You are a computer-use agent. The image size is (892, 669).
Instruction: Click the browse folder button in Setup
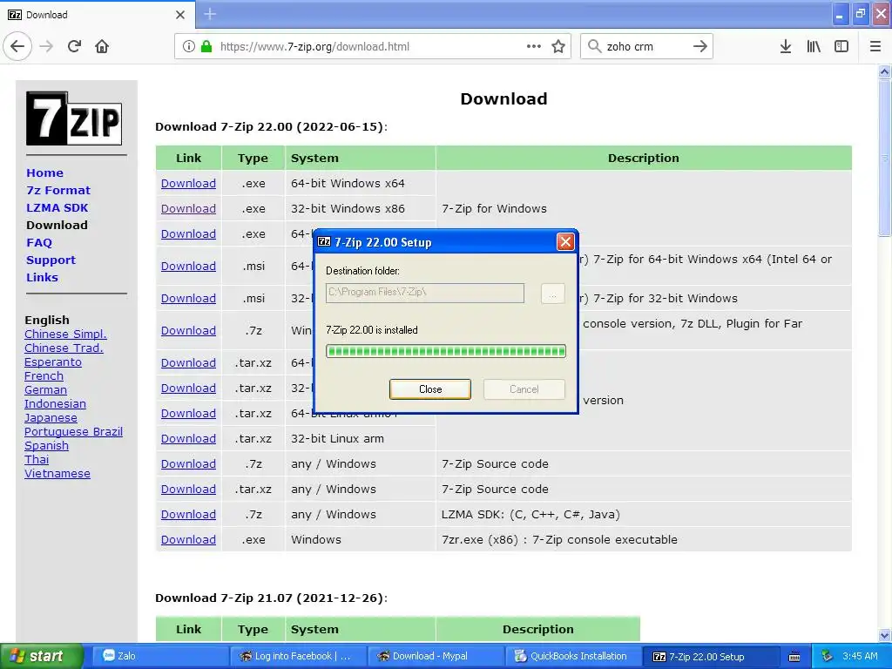coord(552,294)
